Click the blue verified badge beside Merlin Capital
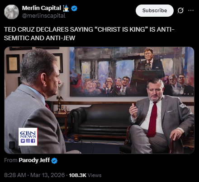The height and width of the screenshot is (182, 199). point(74,8)
